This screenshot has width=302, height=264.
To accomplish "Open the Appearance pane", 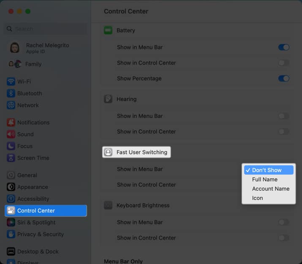I will tap(46, 187).
